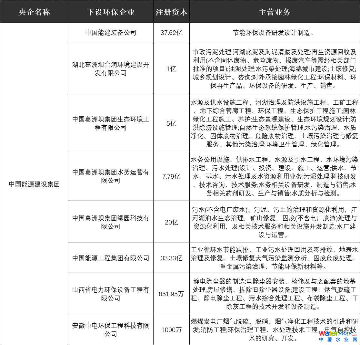
Task: Click the 注册资本 column header
Action: click(171, 12)
